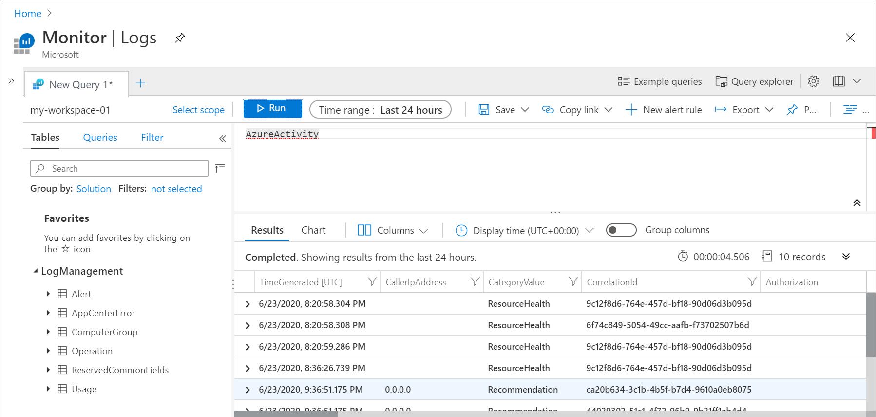Expand the ReservedCommonFields table

[x=48, y=370]
